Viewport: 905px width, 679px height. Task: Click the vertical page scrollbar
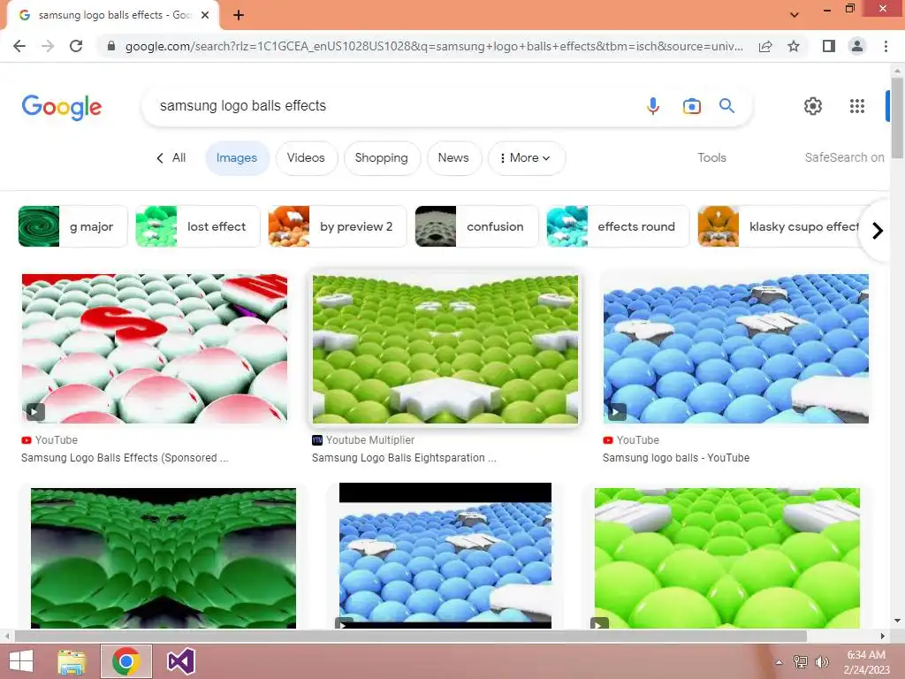897,118
